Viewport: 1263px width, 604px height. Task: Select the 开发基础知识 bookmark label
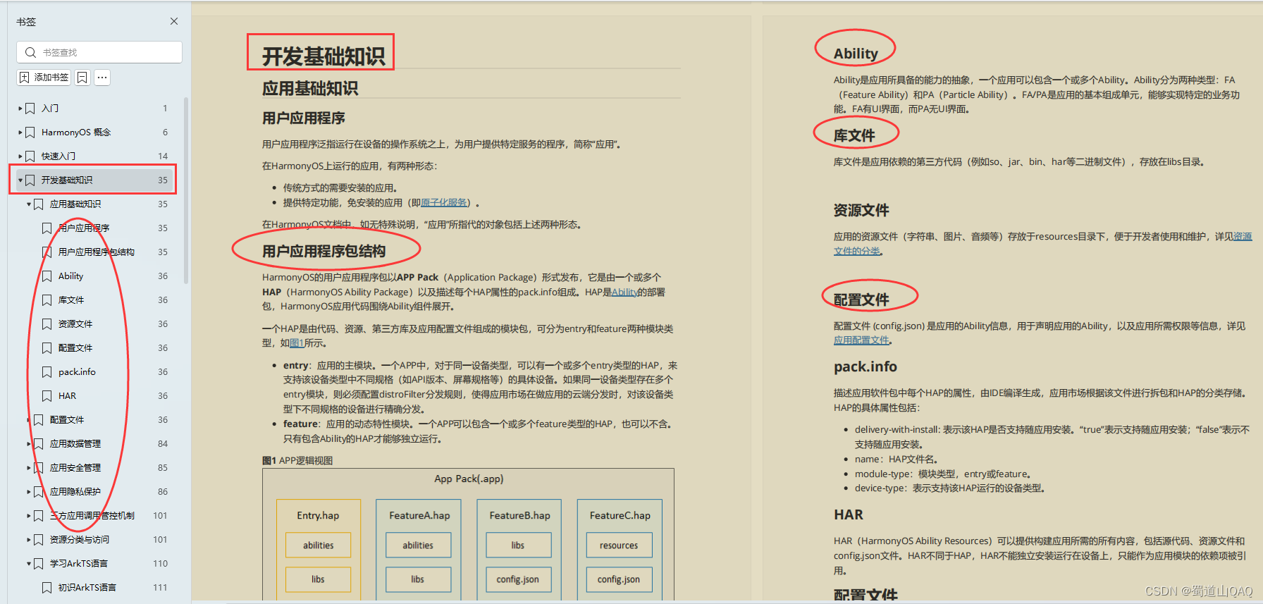tap(67, 180)
